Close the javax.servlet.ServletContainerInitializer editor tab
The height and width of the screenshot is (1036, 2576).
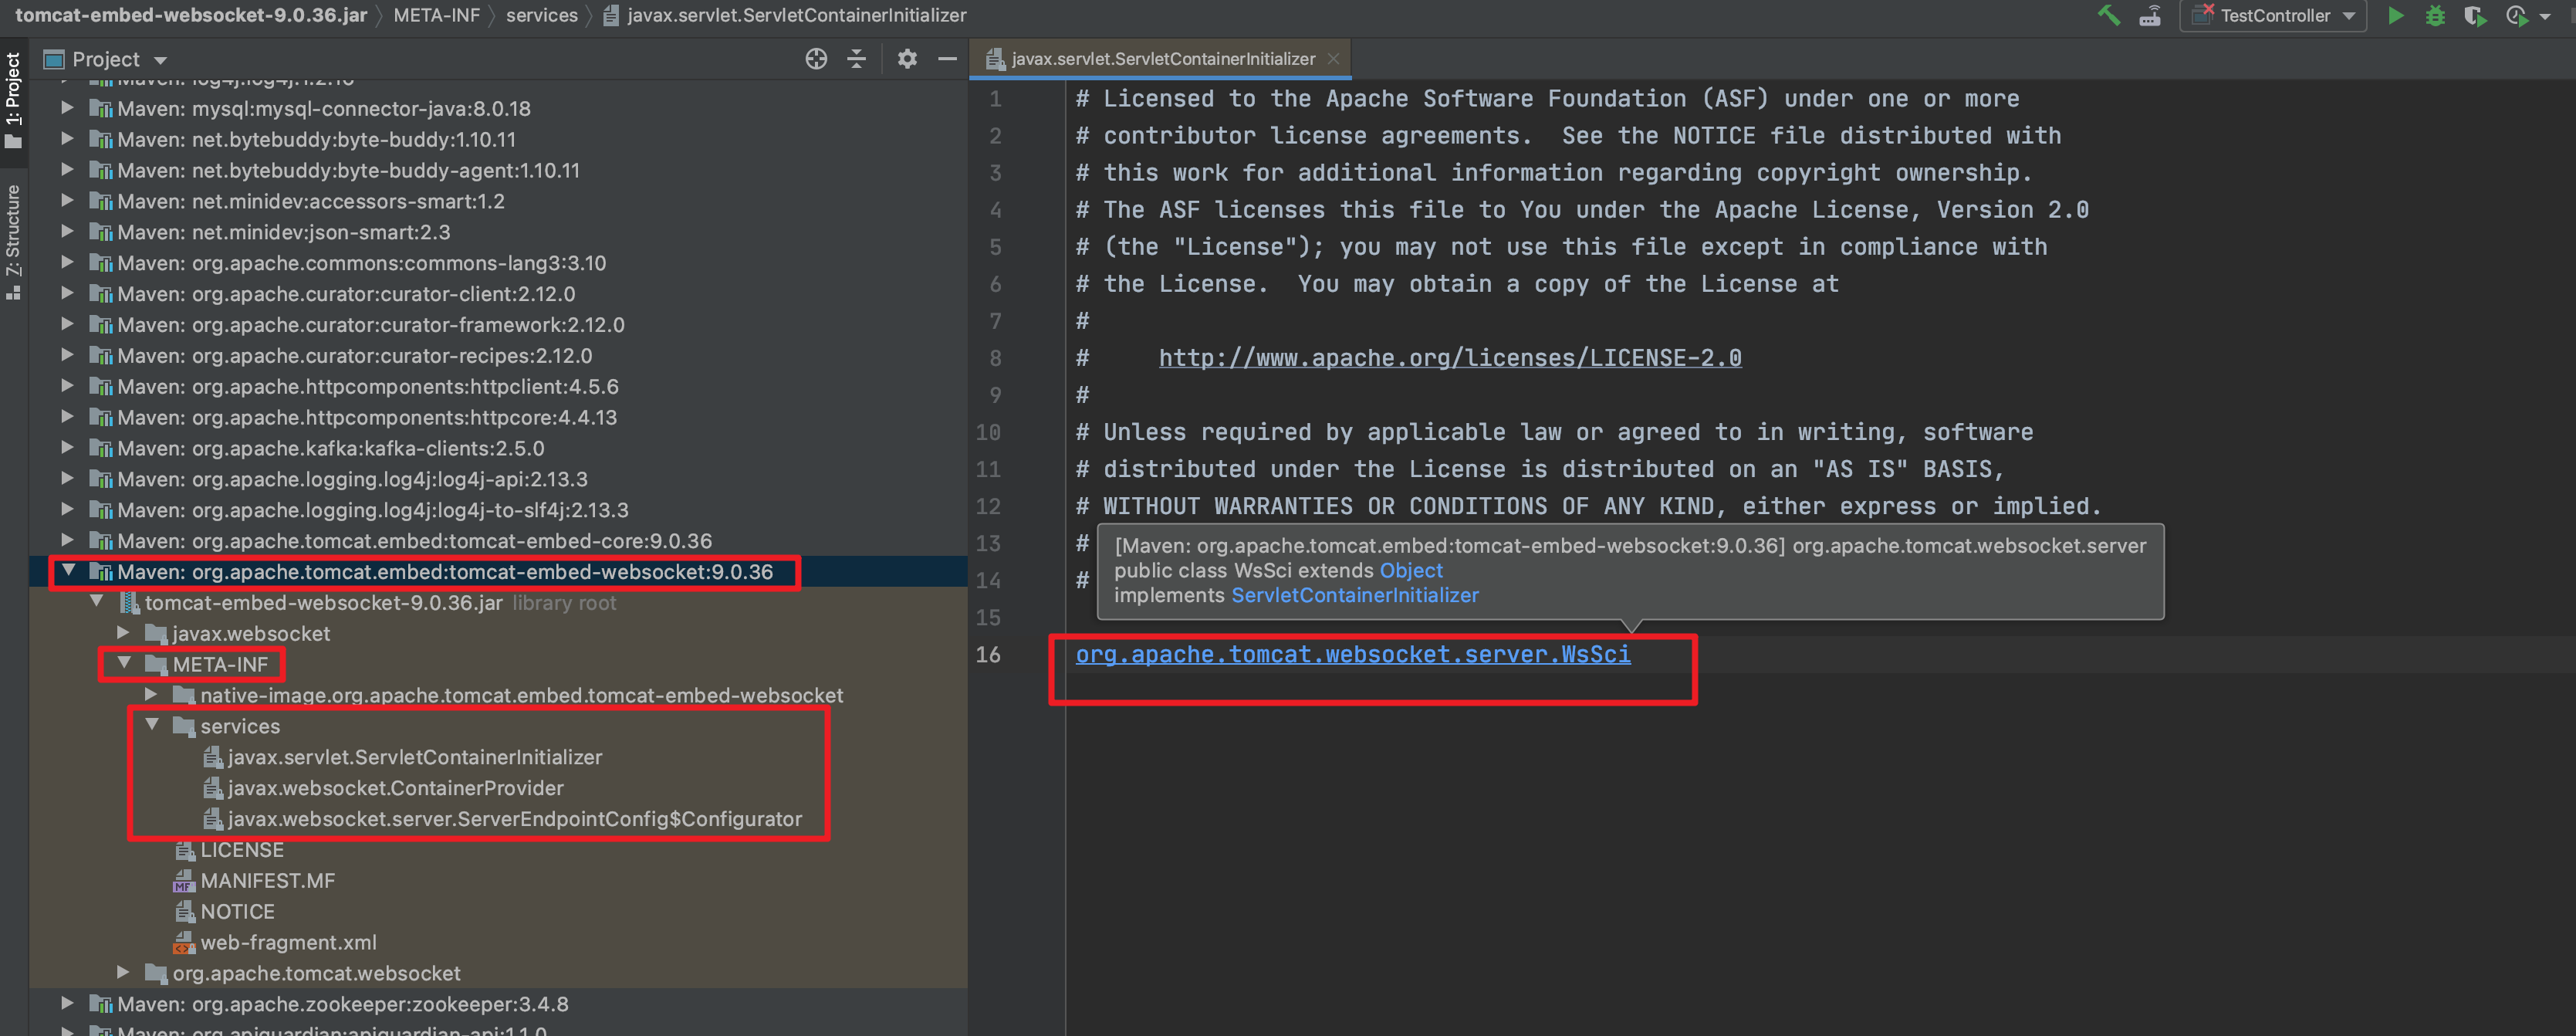[1333, 59]
